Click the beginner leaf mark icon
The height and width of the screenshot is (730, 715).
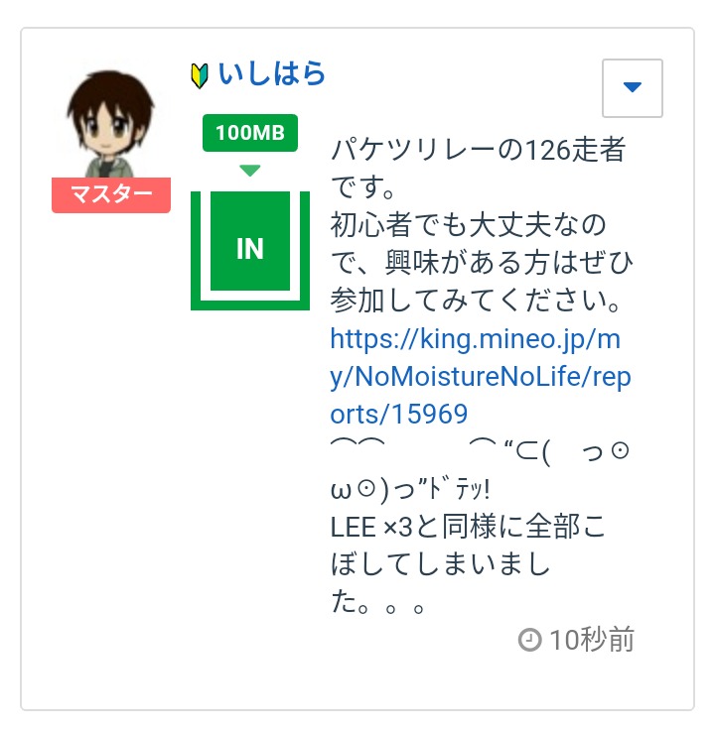pos(200,76)
